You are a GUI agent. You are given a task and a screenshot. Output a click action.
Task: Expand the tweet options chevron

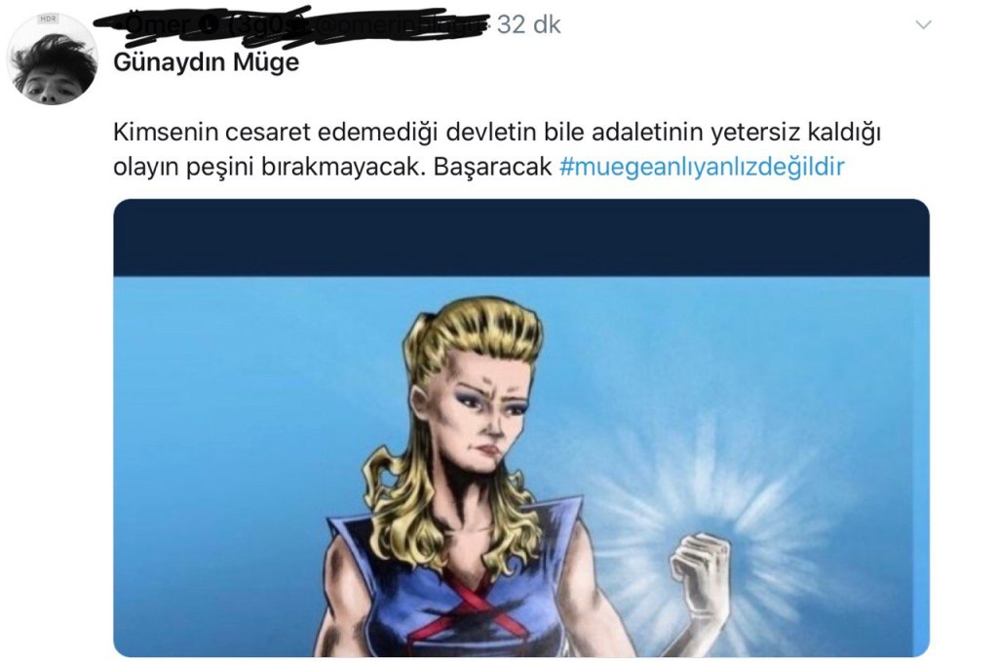923,25
